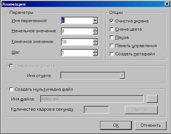This screenshot has height=134, width=171.
Task: Click the Отменить button
Action: (x=150, y=125)
